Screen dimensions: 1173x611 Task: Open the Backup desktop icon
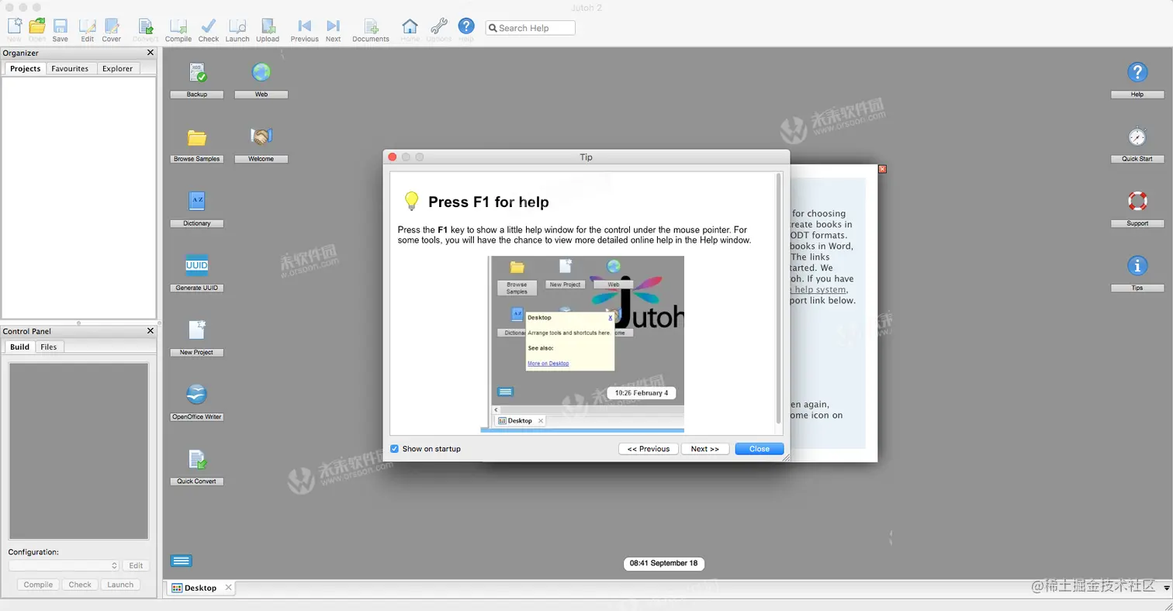pyautogui.click(x=197, y=80)
